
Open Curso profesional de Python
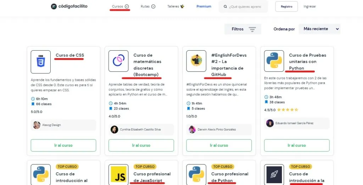point(230,177)
